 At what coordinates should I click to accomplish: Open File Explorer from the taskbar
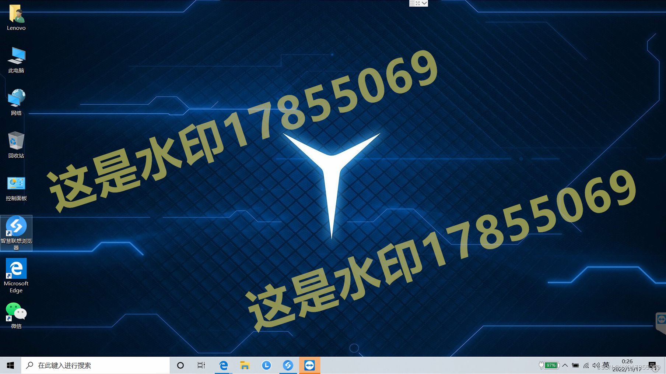pyautogui.click(x=245, y=365)
